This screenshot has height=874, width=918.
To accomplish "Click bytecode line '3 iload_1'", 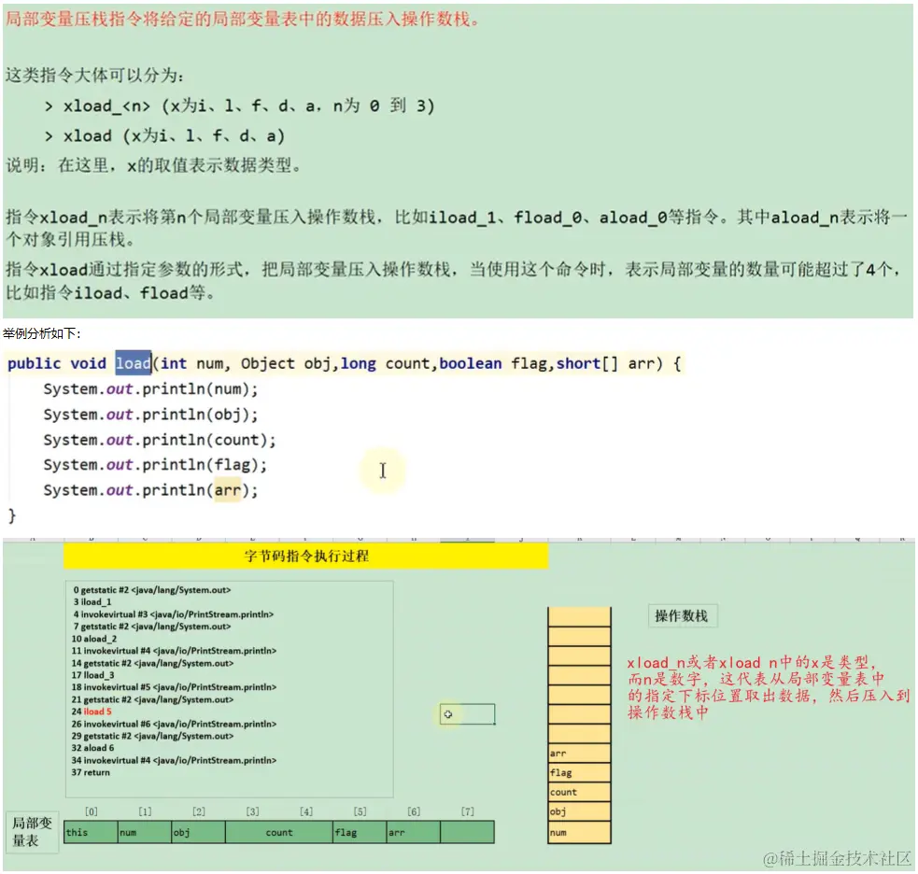I will coord(92,601).
